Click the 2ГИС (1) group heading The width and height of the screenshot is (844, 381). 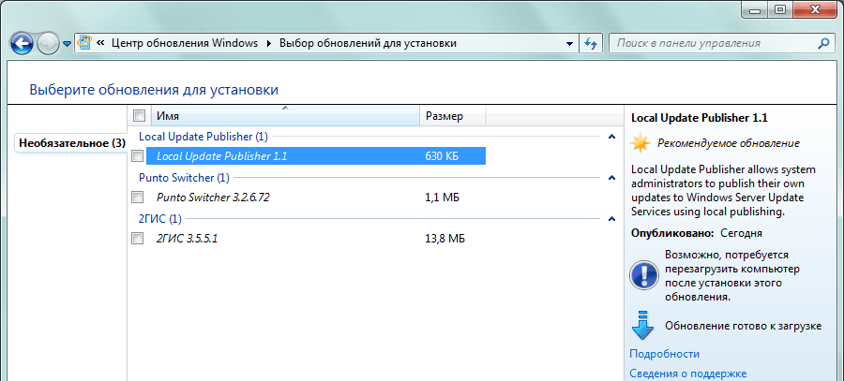tap(159, 219)
